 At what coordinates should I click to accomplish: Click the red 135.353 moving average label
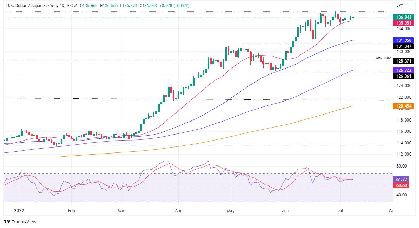pos(404,23)
